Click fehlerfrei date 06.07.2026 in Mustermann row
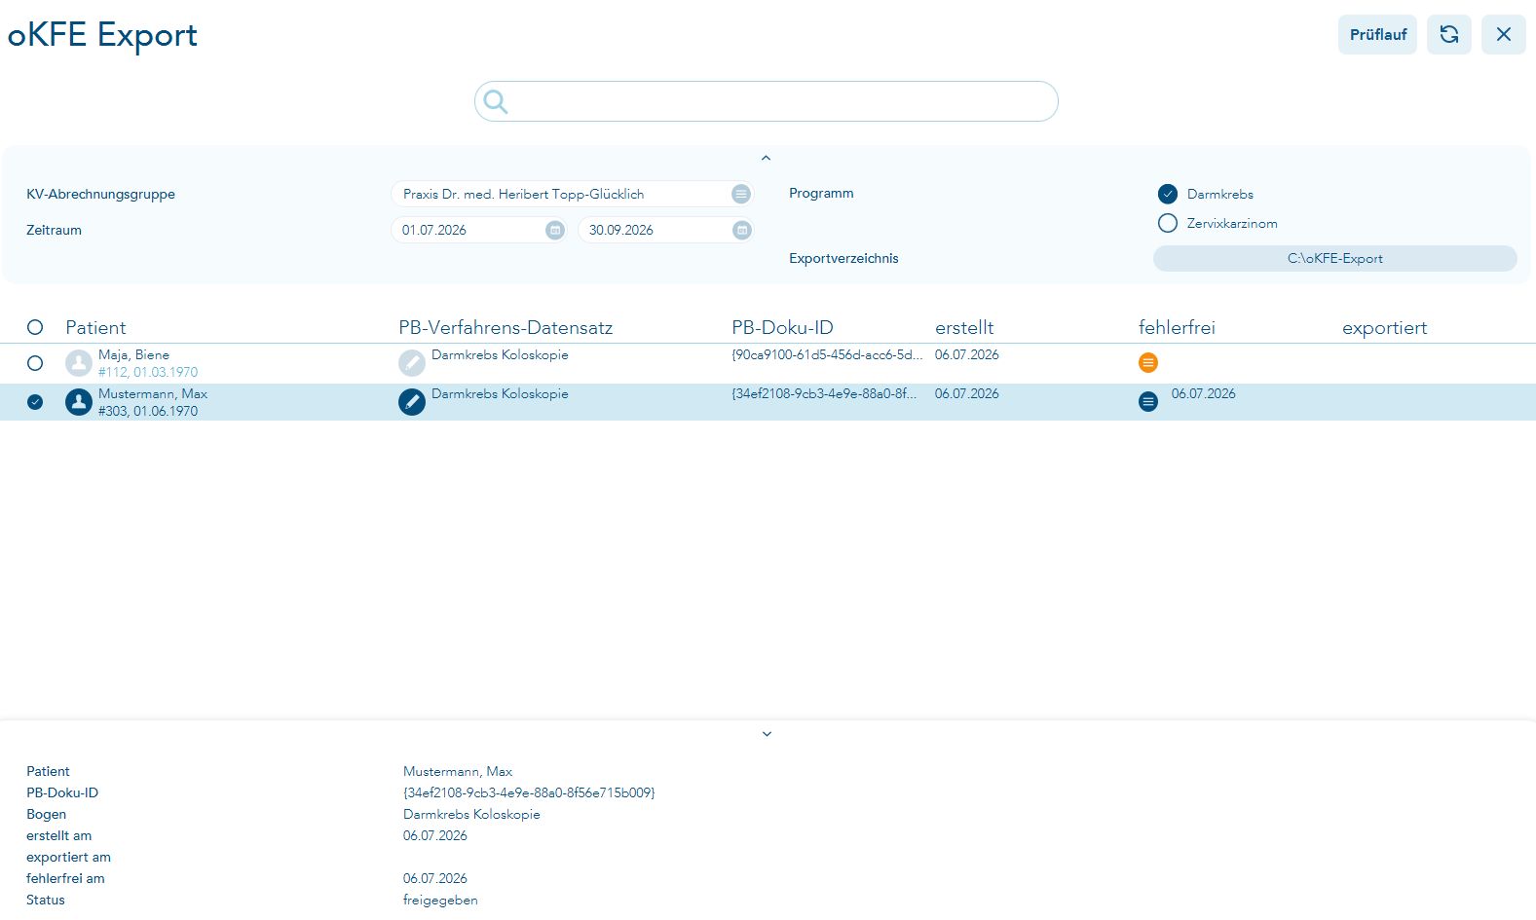 click(x=1203, y=393)
